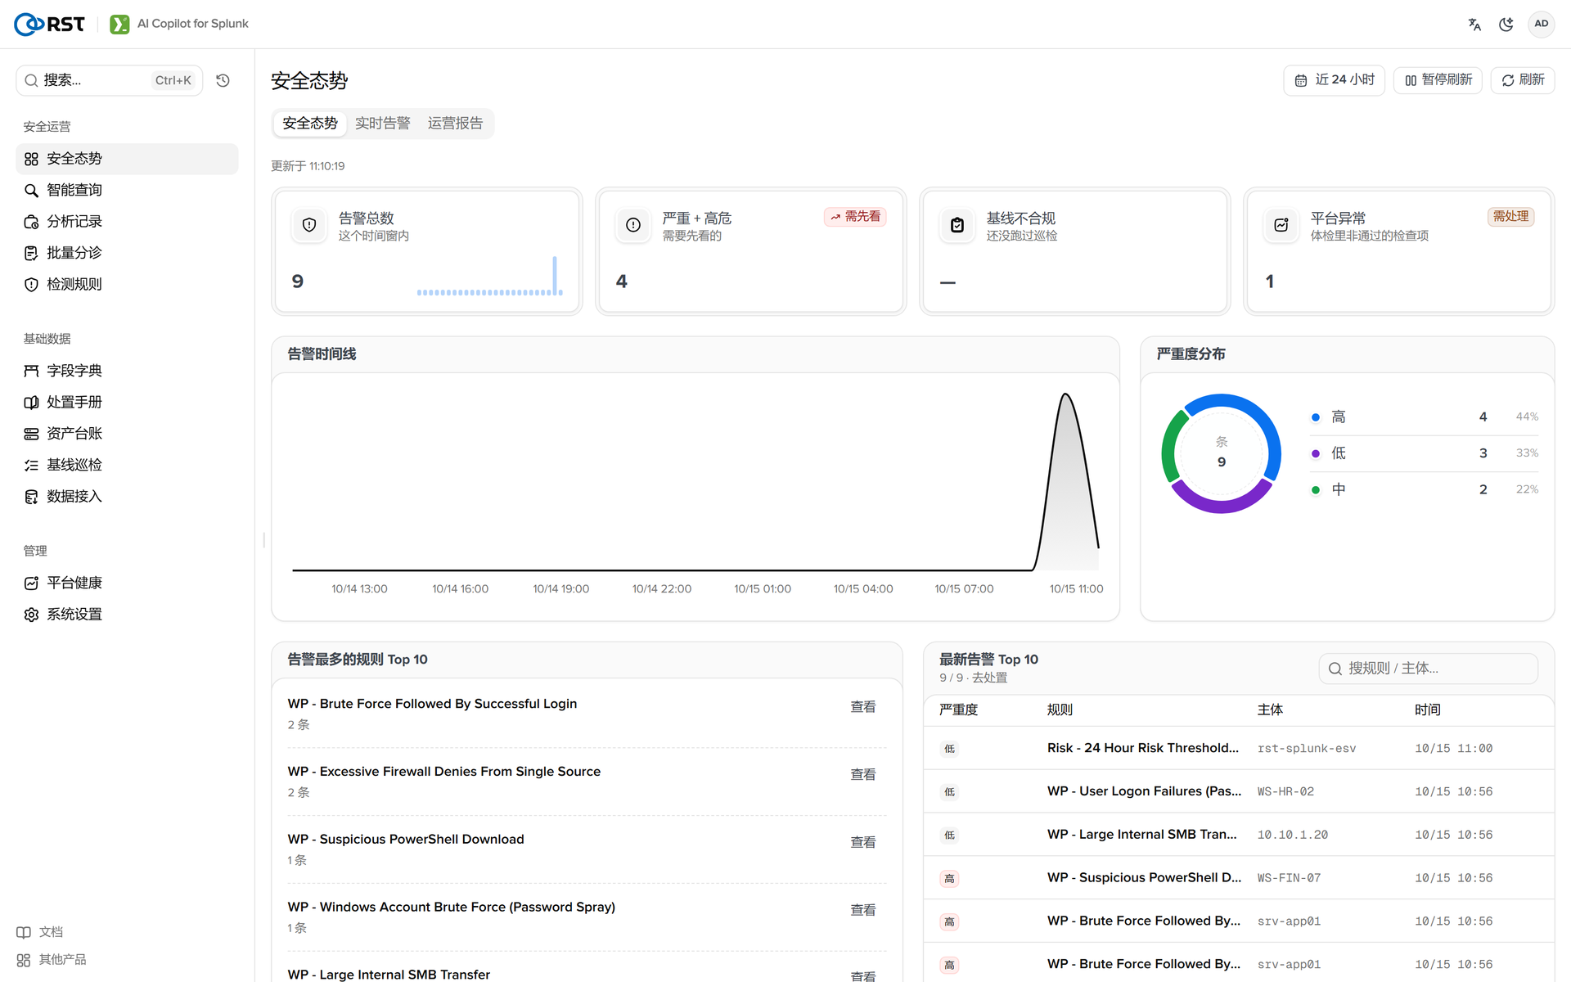Click the 基线不合规 clipboard icon
Image resolution: width=1571 pixels, height=982 pixels.
tap(957, 225)
